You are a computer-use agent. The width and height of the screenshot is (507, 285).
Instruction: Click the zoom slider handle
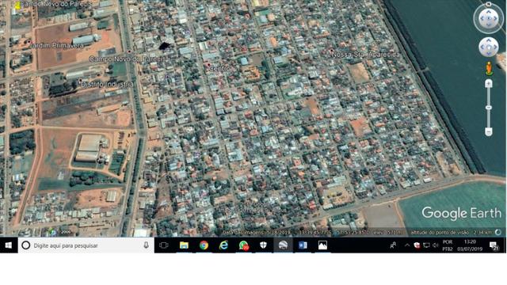tap(489, 108)
